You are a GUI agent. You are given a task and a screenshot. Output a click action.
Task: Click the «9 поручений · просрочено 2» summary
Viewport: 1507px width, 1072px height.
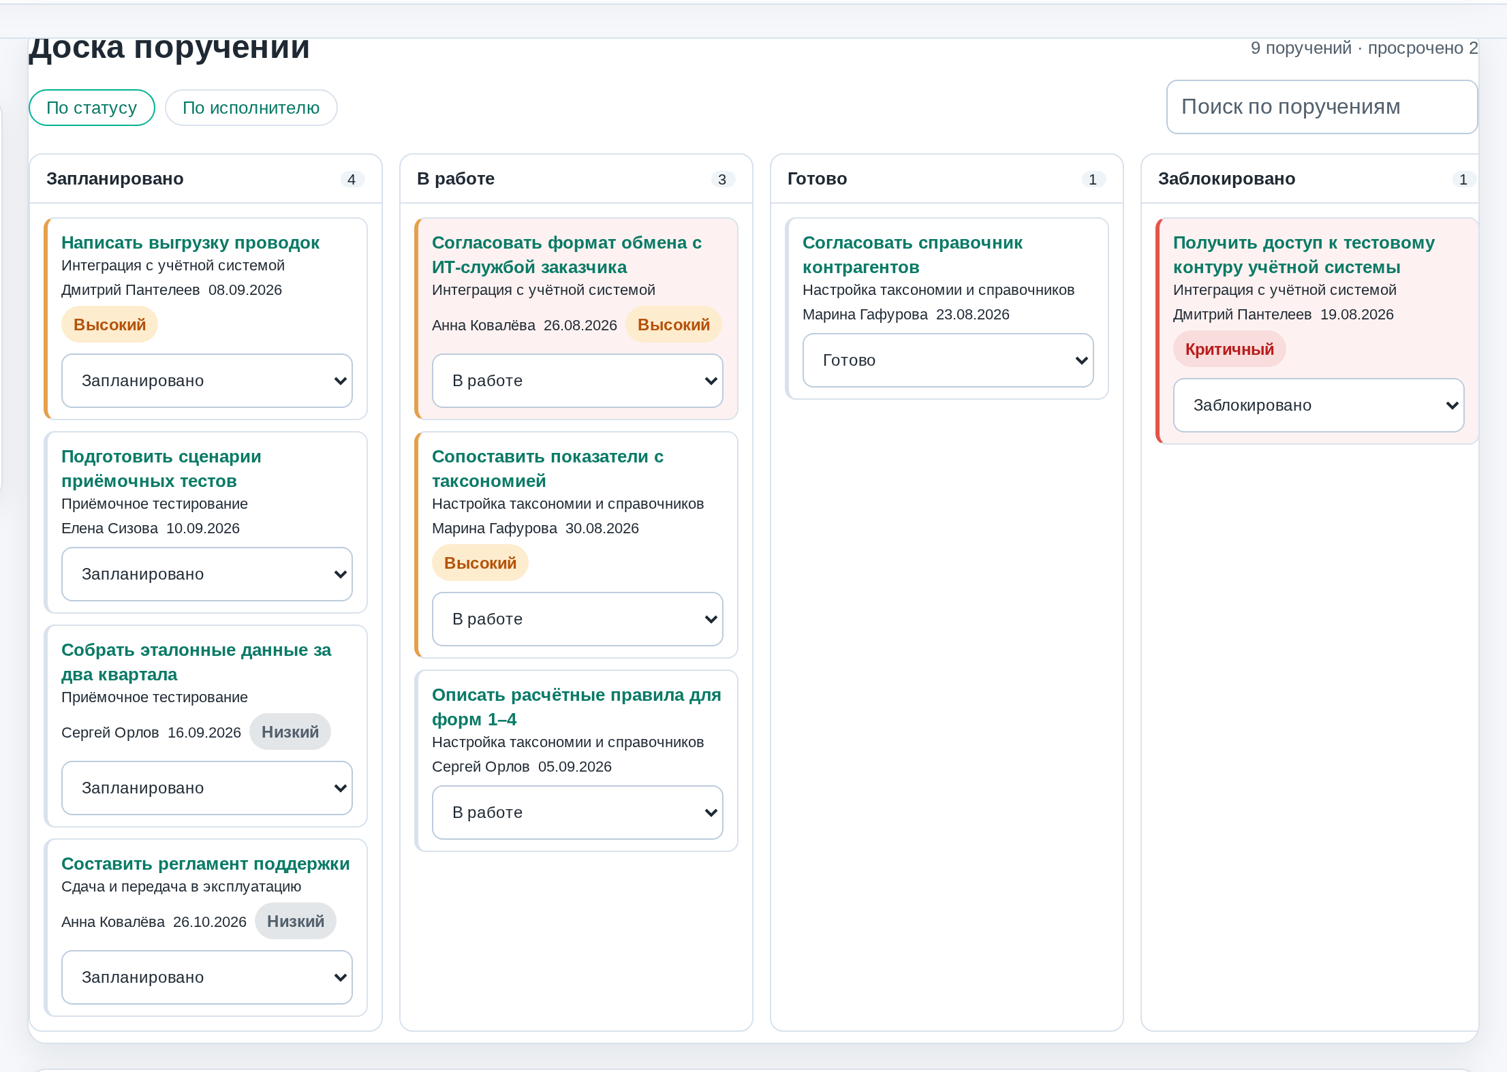tap(1365, 48)
